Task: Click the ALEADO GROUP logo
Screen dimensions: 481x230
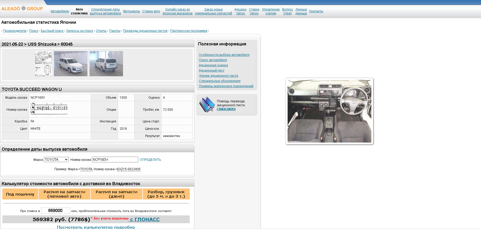Action: pyautogui.click(x=22, y=9)
